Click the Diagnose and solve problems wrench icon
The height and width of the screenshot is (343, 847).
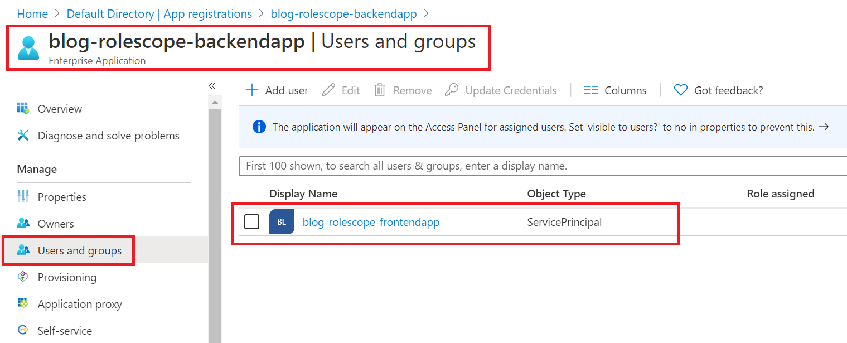pyautogui.click(x=23, y=136)
